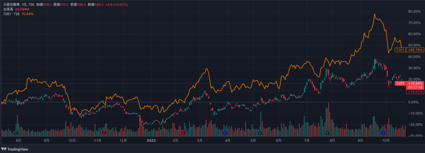Click the 12月 time axis label

click(x=123, y=141)
